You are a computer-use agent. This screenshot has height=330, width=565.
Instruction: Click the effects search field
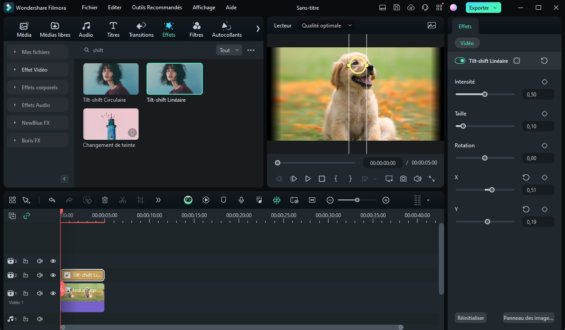[148, 50]
